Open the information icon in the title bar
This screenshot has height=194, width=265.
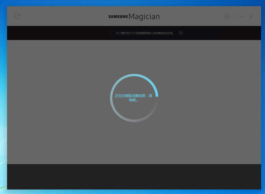(x=227, y=16)
